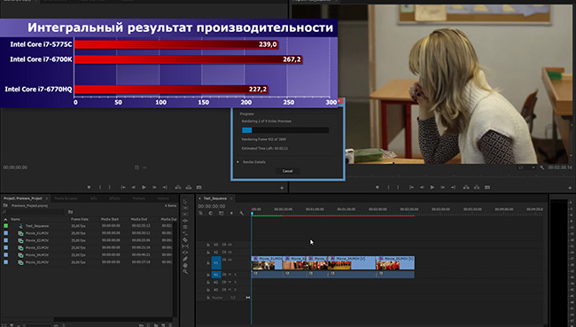Image resolution: width=576 pixels, height=327 pixels.
Task: Step back one frame in Program monitor
Action: [422, 187]
